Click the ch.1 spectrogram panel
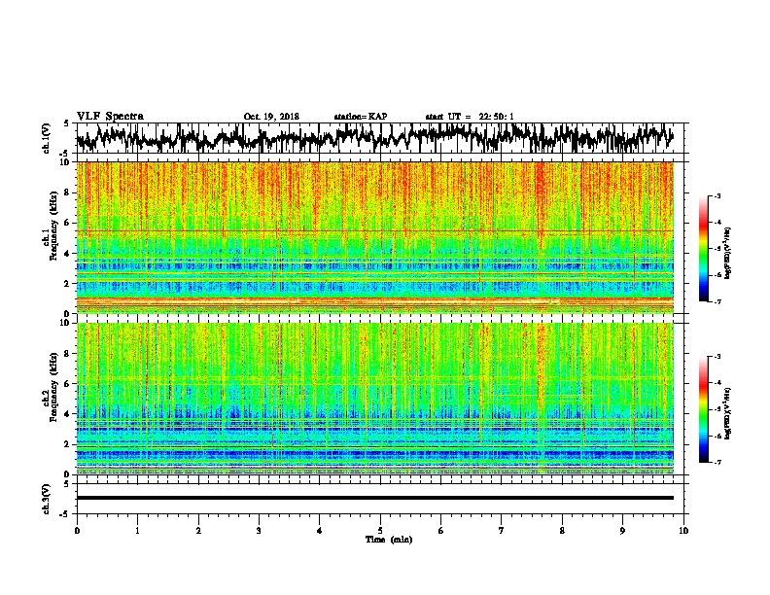 (374, 237)
